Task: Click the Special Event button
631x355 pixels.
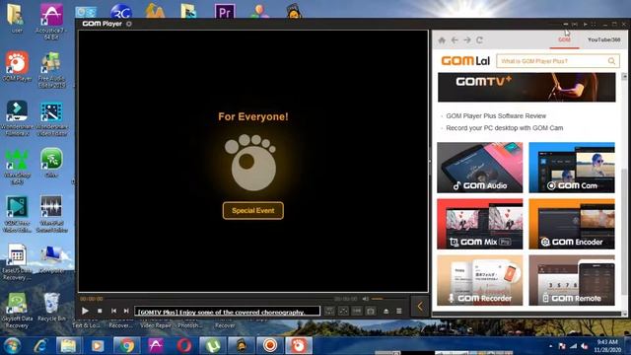Action: coord(253,210)
